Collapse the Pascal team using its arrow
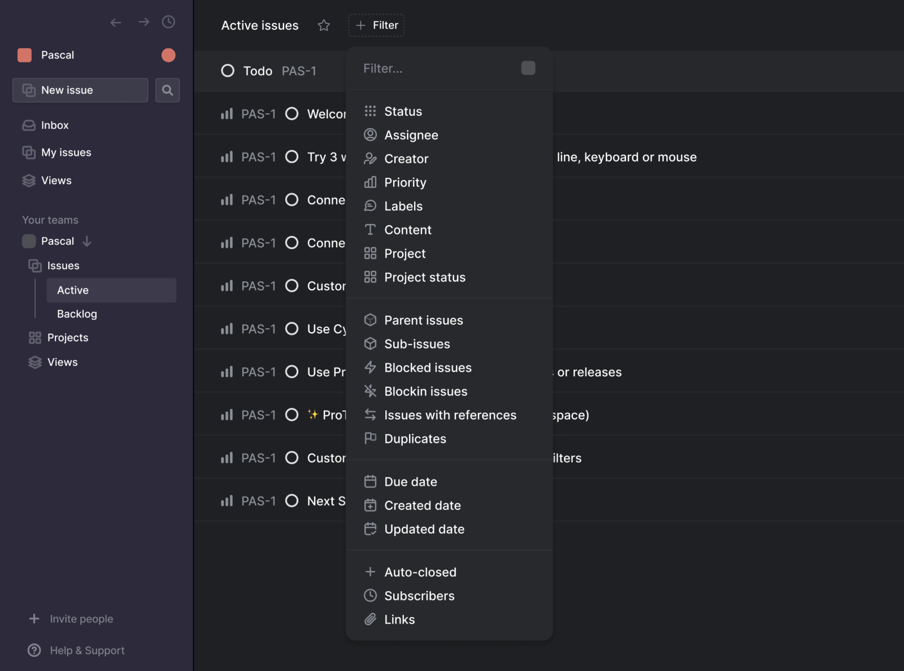Viewport: 904px width, 671px height. tap(86, 241)
